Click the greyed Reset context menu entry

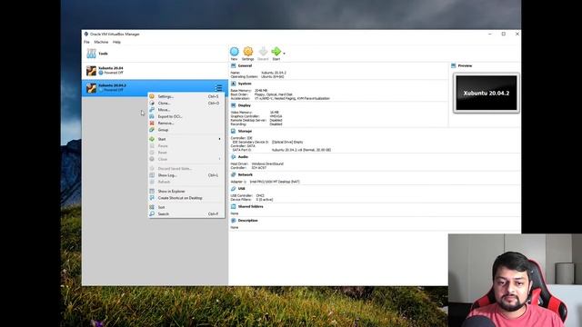coord(186,153)
